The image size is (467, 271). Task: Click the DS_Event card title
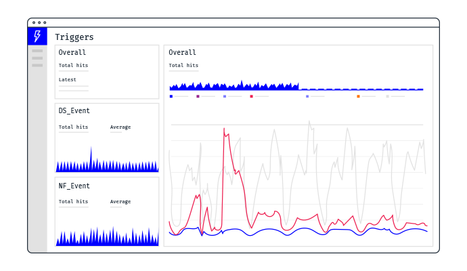[x=74, y=110]
